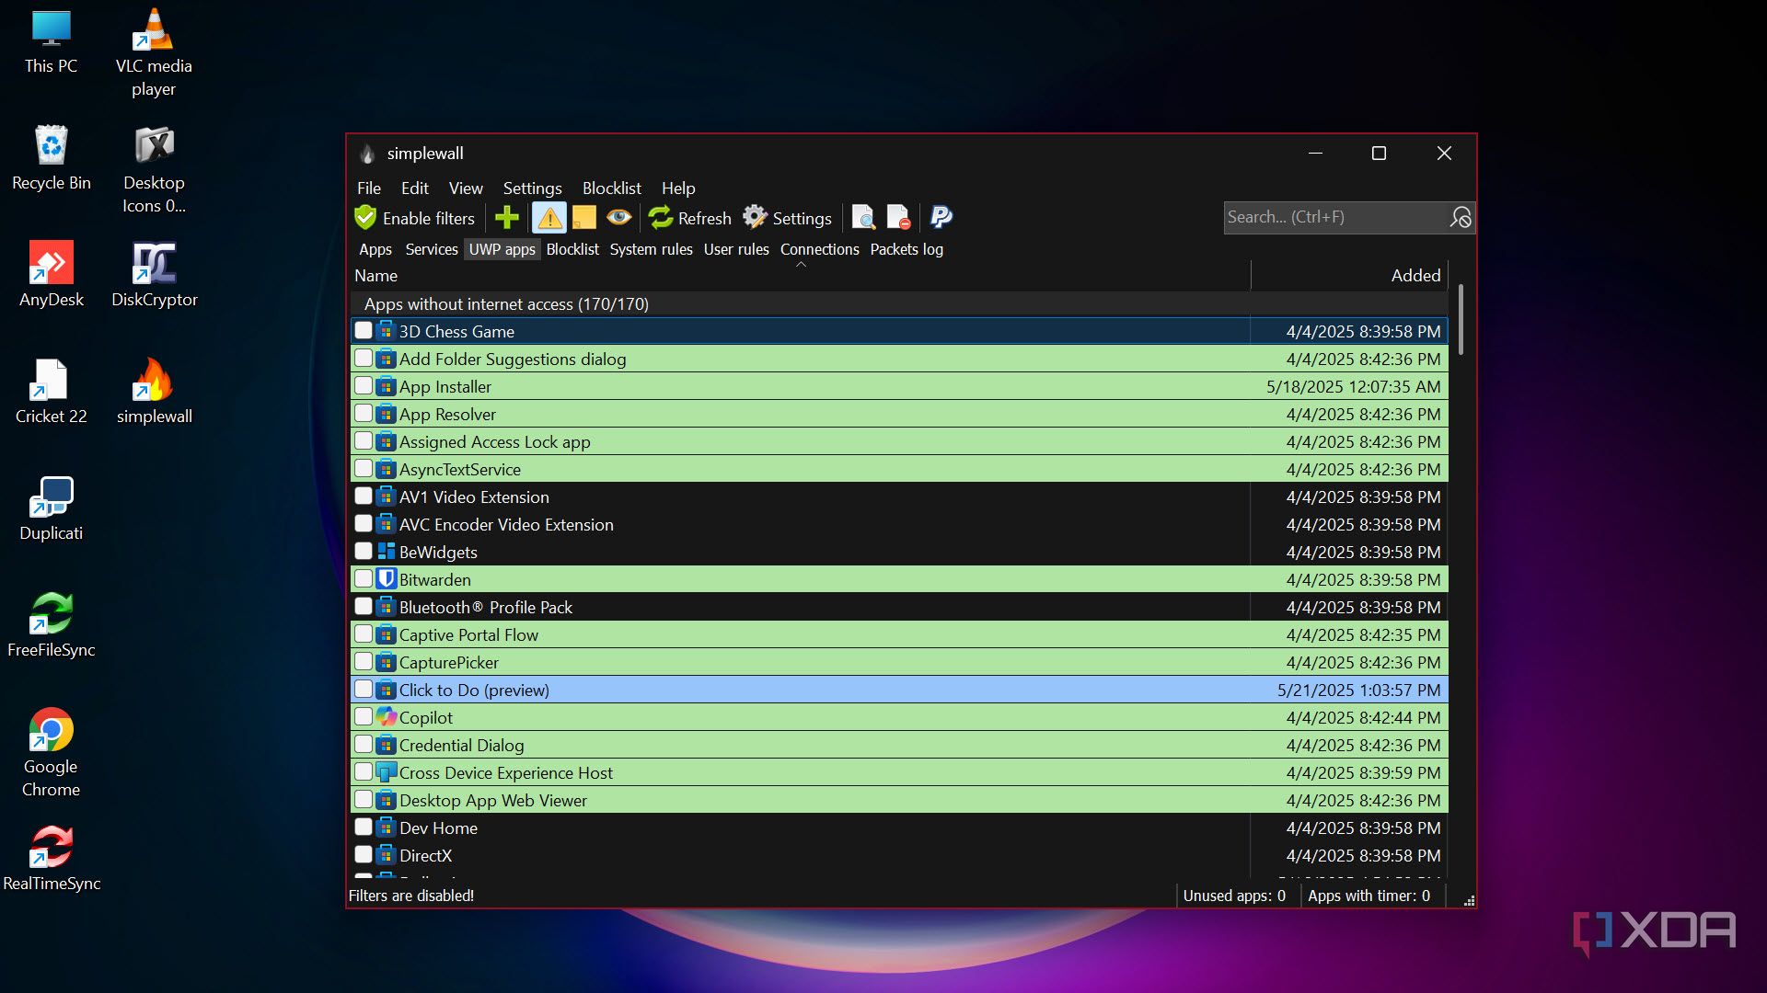This screenshot has width=1767, height=993.
Task: Open FreeFileSync desktop shortcut
Action: tap(52, 625)
